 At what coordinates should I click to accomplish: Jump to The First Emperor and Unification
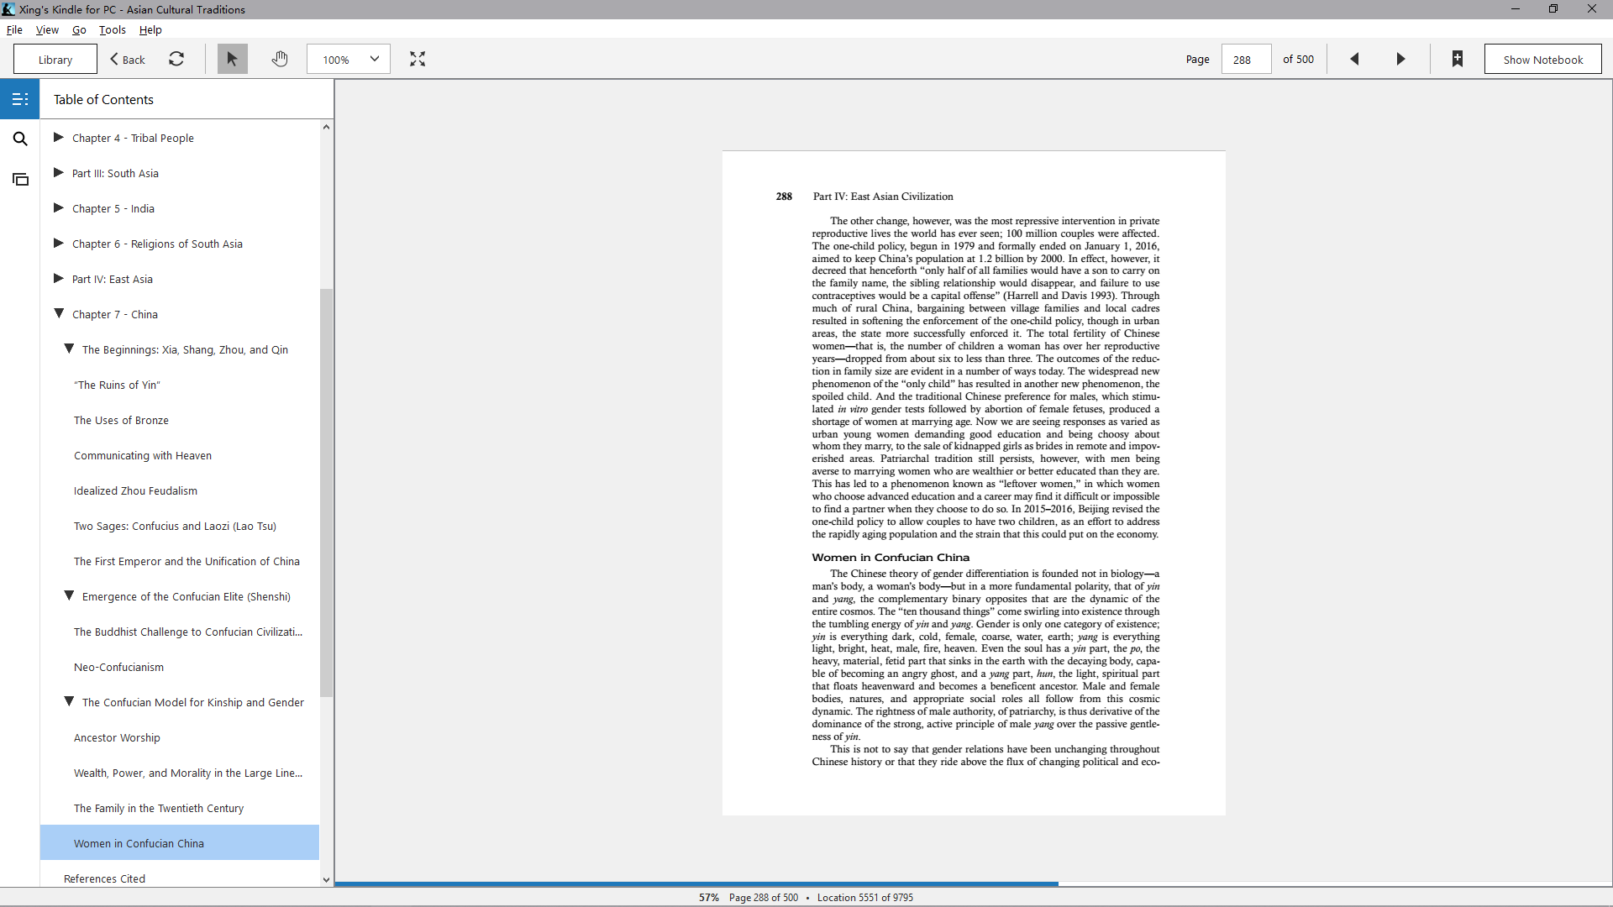click(x=187, y=561)
